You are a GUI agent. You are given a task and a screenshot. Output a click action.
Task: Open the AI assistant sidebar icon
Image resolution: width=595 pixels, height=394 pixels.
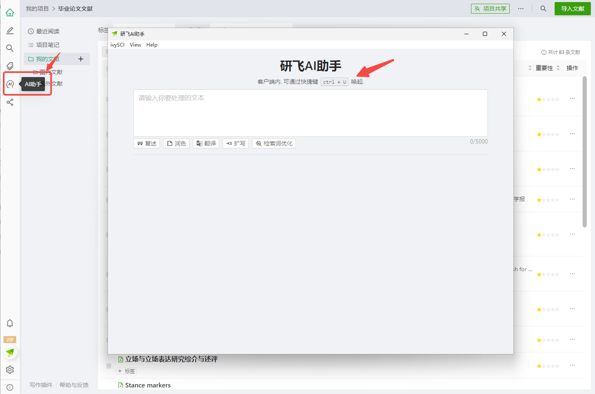[10, 84]
